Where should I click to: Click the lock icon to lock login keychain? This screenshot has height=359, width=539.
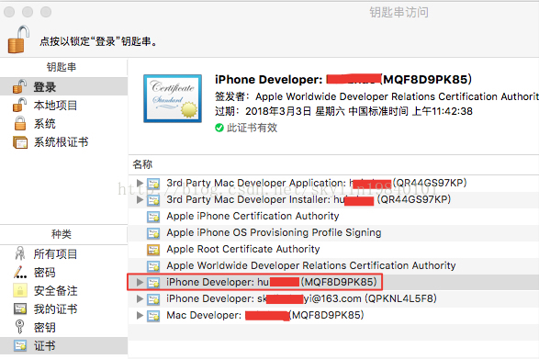click(18, 39)
